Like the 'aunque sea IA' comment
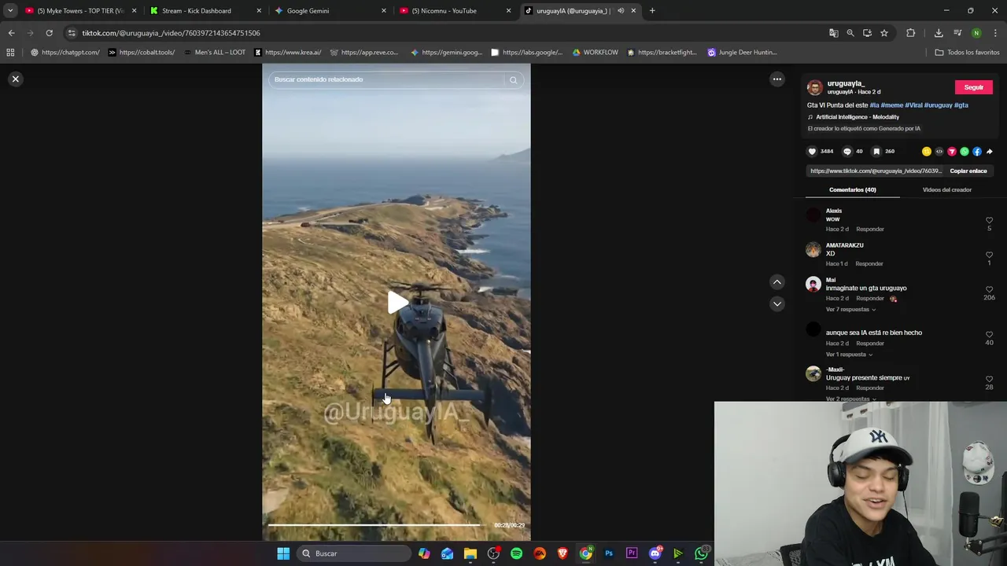Viewport: 1007px width, 566px height. (989, 335)
